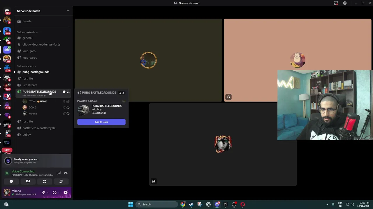Click Voice Connected status text
The height and width of the screenshot is (209, 373).
pyautogui.click(x=23, y=172)
